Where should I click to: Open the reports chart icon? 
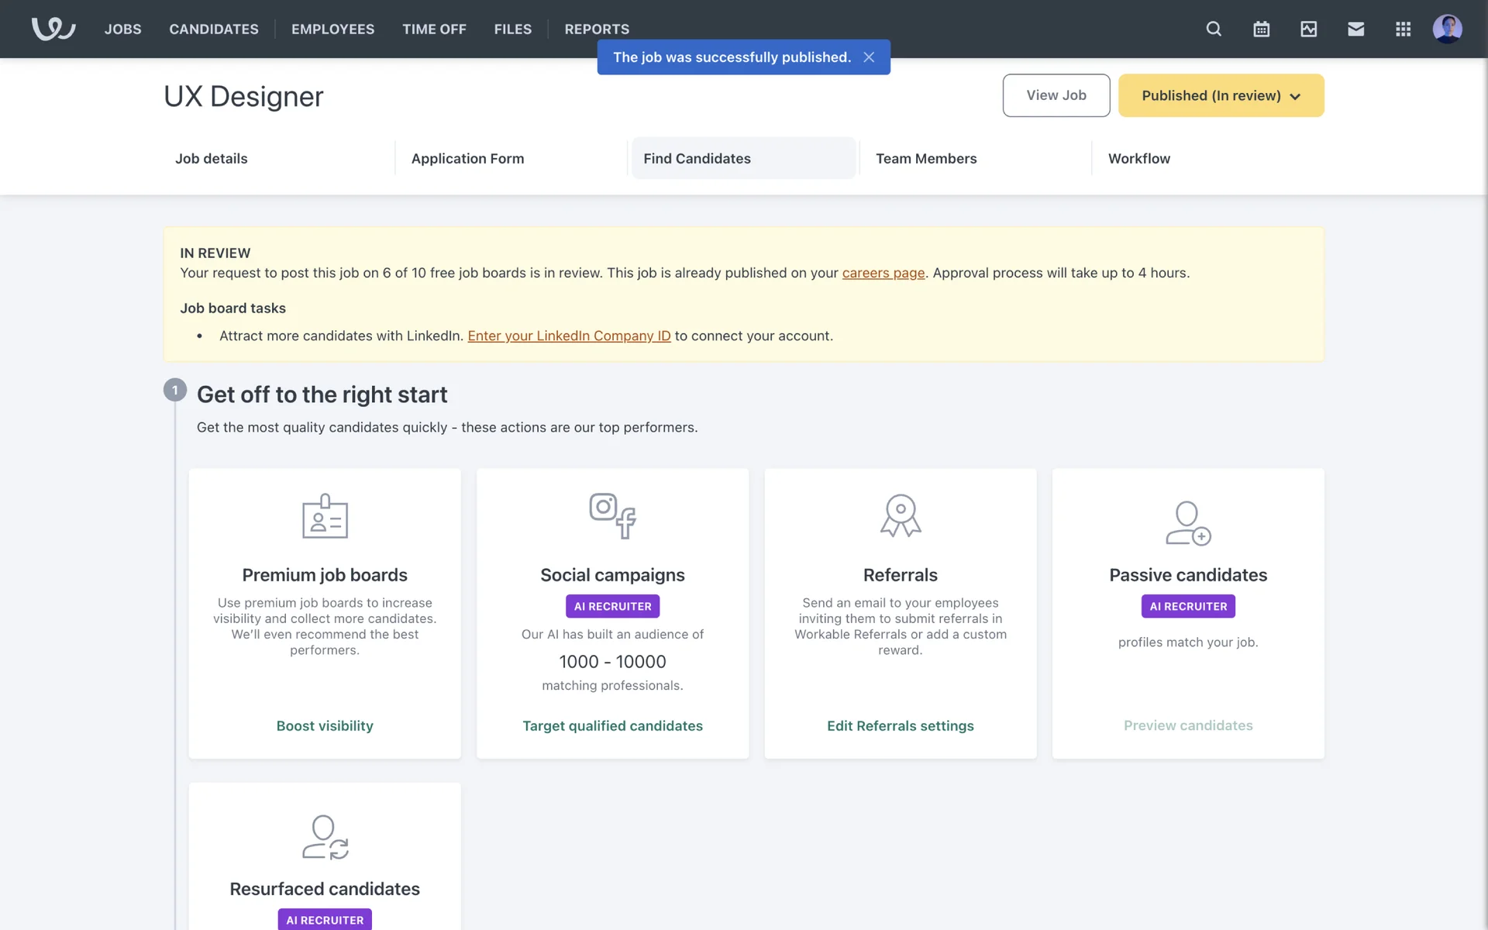coord(1308,29)
